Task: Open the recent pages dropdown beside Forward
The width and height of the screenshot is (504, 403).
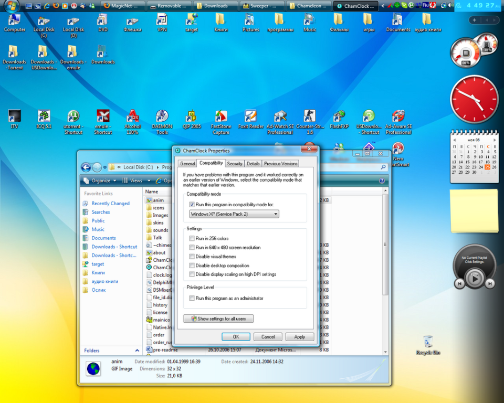Action: pos(105,167)
